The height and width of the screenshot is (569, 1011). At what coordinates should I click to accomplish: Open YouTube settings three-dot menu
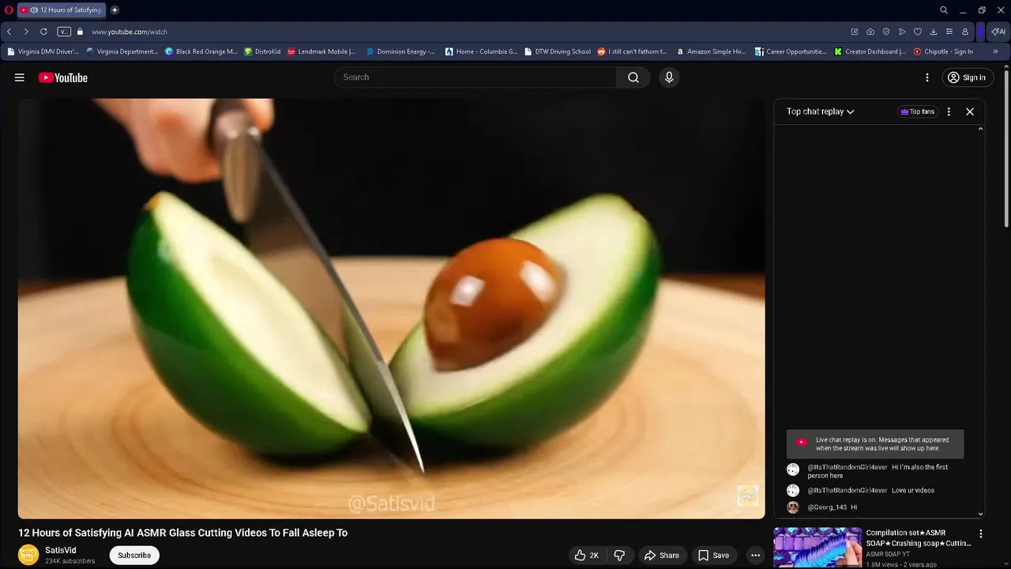[927, 77]
